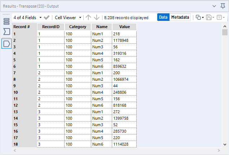Select the Value cell 200 in record 7
Screen dimensions: 229x155
point(124,73)
